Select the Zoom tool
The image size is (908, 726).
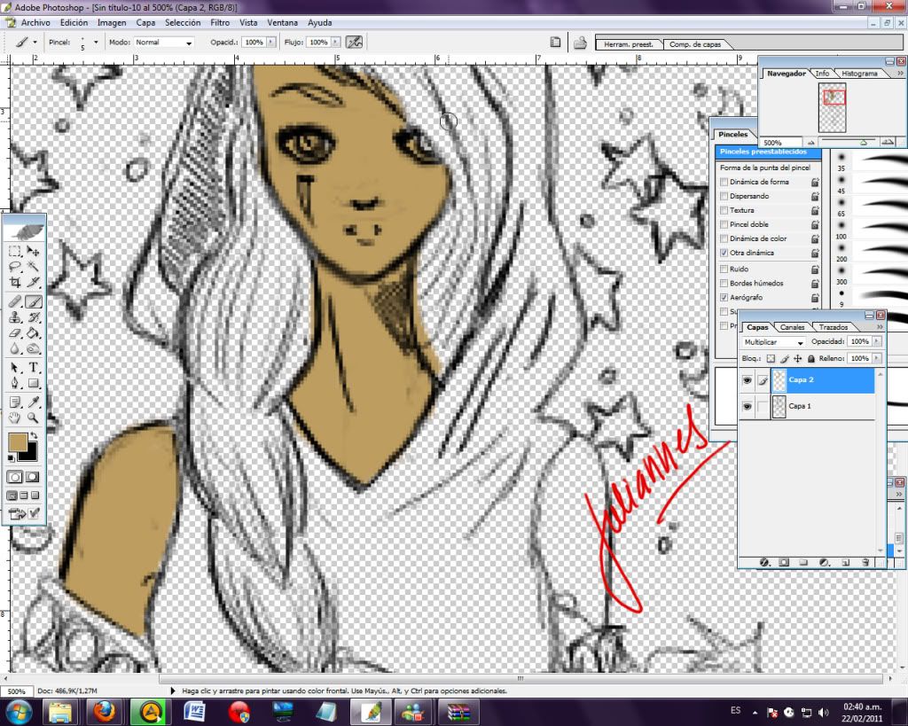[x=34, y=418]
